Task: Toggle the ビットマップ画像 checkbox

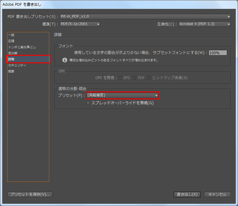Action: point(149,78)
